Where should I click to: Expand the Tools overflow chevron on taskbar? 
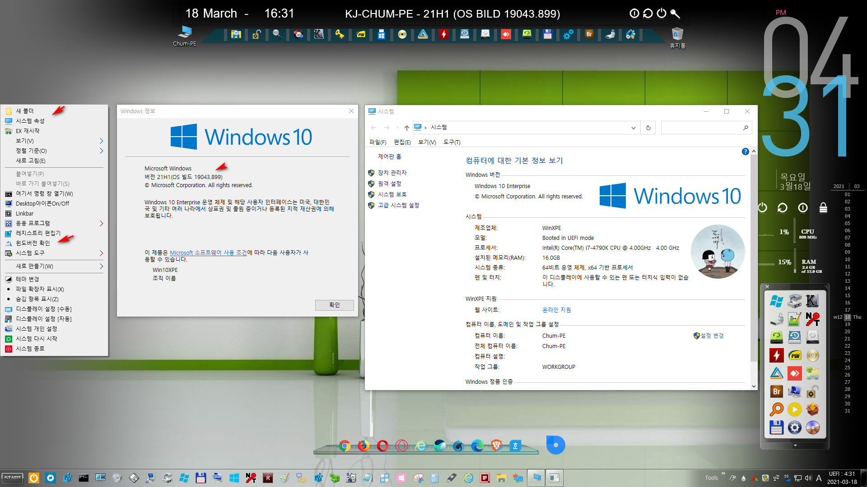[x=723, y=473]
